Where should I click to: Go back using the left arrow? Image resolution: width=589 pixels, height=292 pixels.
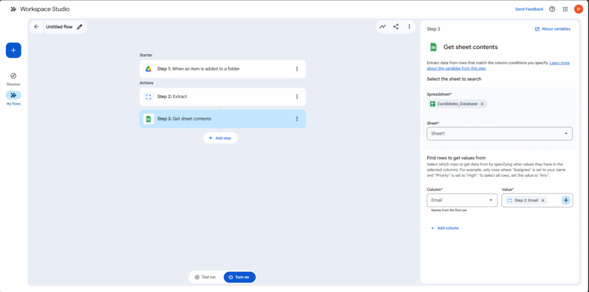(37, 26)
